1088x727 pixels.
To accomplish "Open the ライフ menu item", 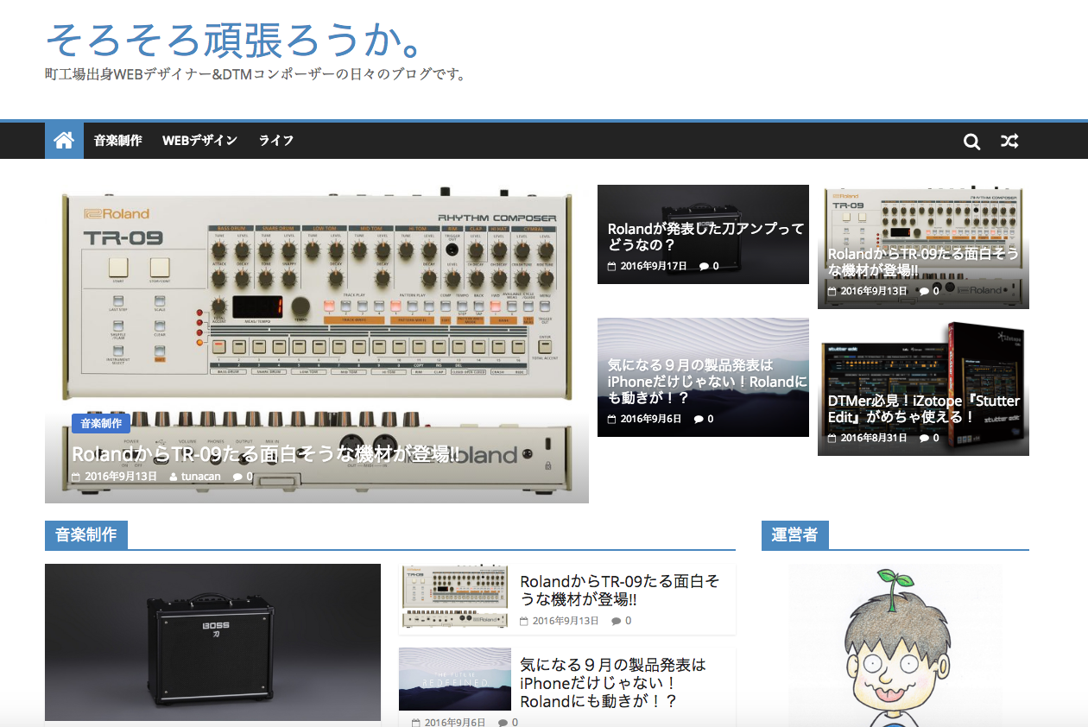I will [x=276, y=141].
